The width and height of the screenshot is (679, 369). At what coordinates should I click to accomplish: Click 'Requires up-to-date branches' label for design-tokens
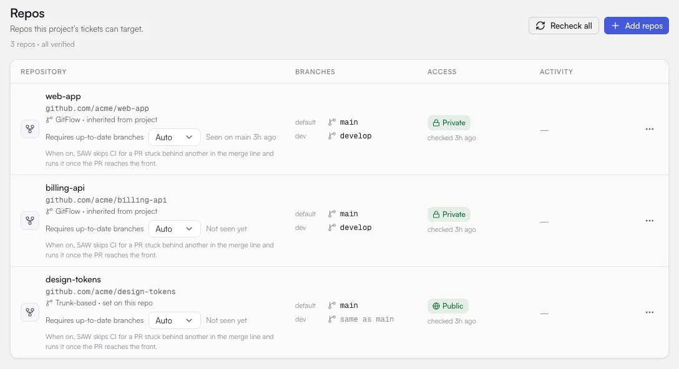[x=94, y=320]
